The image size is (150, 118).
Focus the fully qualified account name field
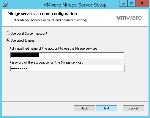point(67,55)
